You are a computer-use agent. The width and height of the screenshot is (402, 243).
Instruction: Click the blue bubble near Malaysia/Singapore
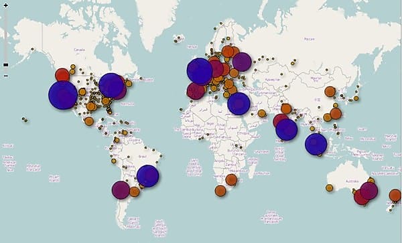(x=316, y=144)
